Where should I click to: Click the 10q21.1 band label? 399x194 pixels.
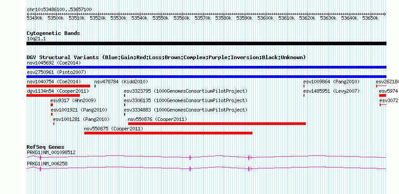click(x=36, y=39)
